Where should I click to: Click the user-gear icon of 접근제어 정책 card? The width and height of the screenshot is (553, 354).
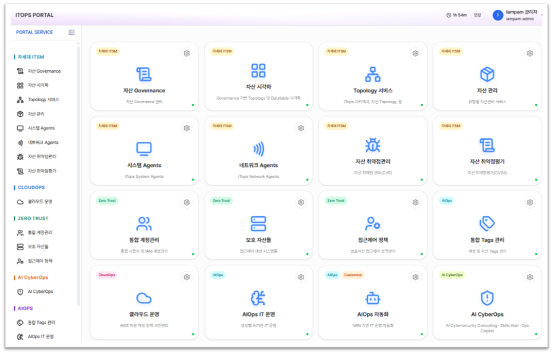point(373,223)
